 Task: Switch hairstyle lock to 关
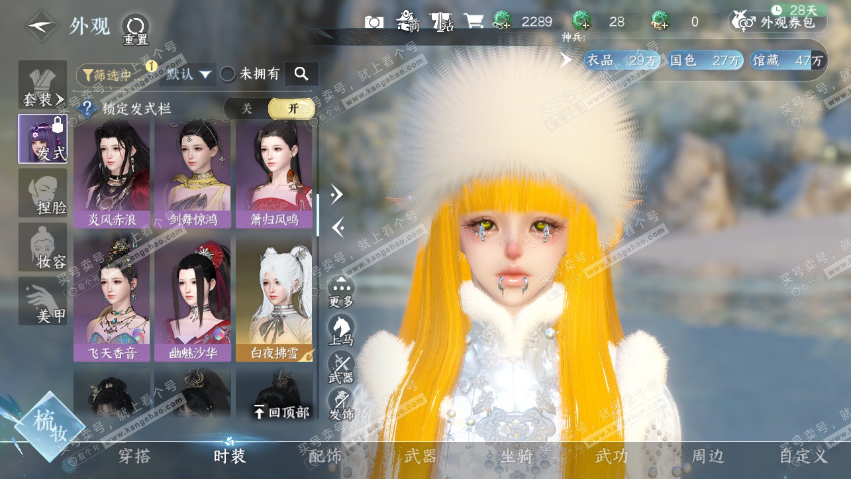pyautogui.click(x=246, y=109)
